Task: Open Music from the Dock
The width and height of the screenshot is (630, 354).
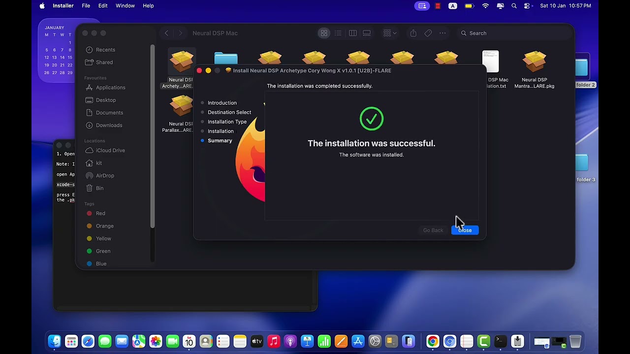Action: point(274,341)
